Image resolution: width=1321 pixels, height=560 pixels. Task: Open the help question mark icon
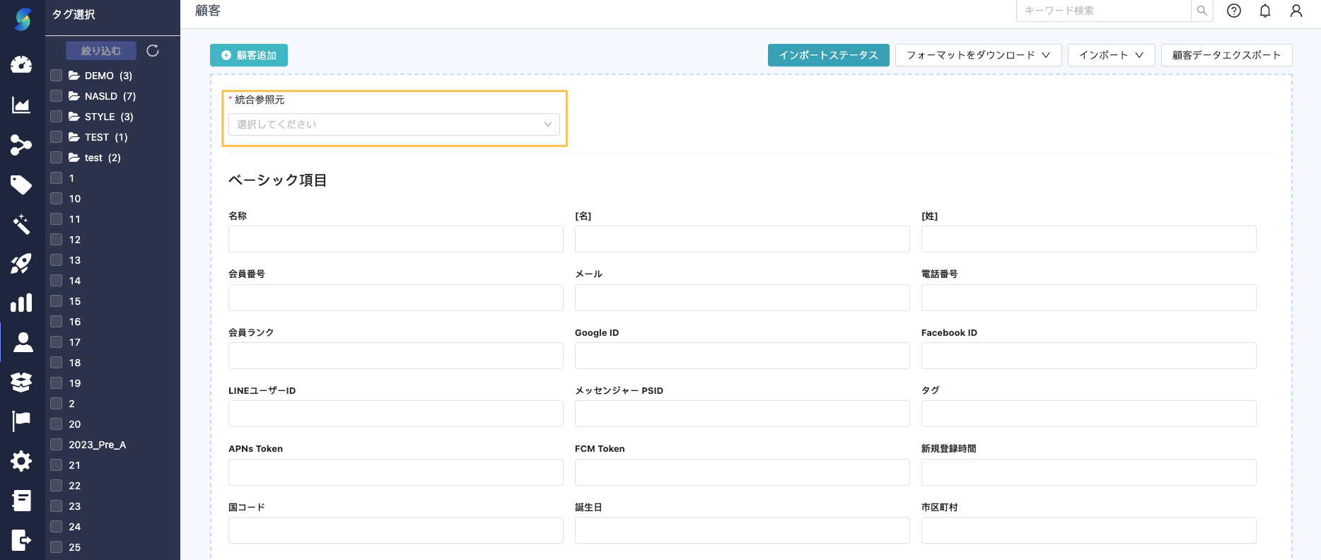tap(1234, 11)
